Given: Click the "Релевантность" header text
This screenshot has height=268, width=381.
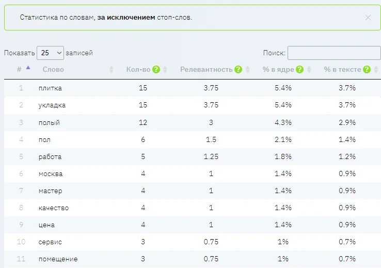Looking at the screenshot, I should pyautogui.click(x=206, y=70).
